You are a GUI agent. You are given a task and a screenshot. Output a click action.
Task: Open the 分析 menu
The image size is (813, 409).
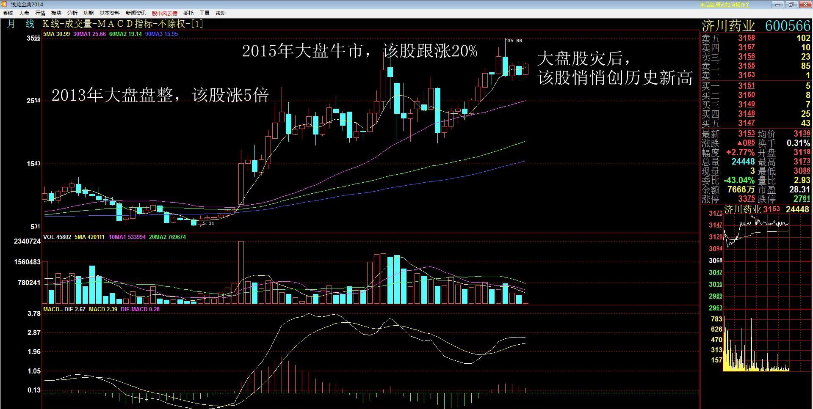(72, 13)
